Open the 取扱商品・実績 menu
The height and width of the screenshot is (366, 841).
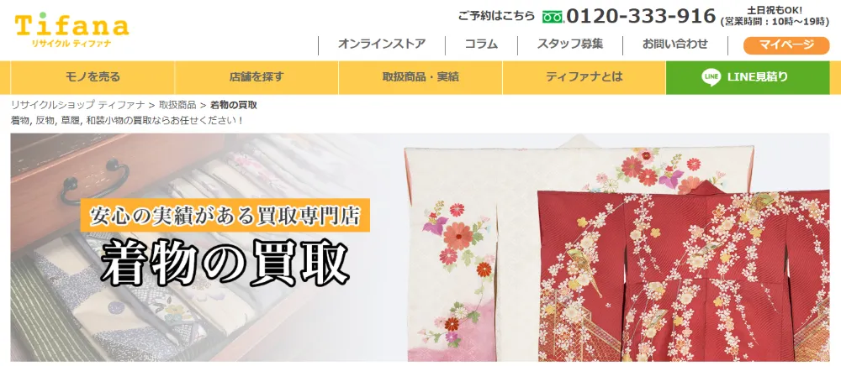(420, 77)
